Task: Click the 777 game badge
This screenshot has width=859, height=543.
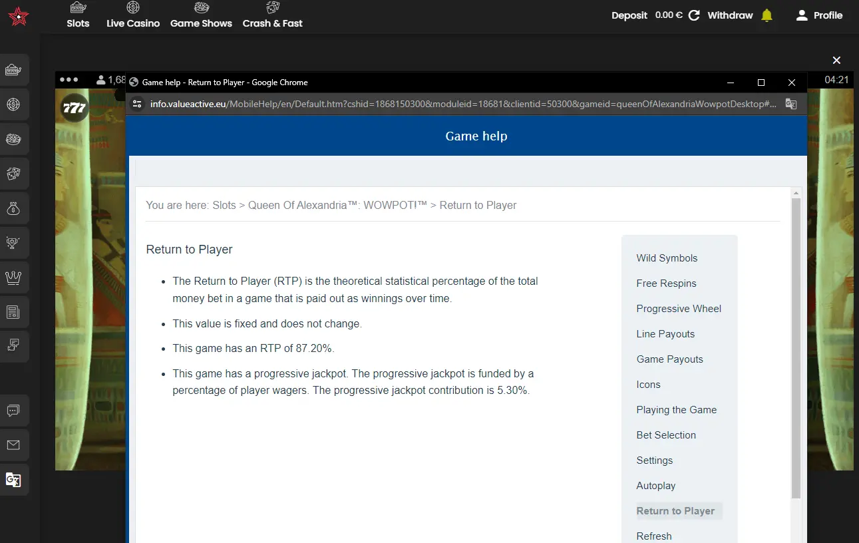Action: tap(75, 108)
